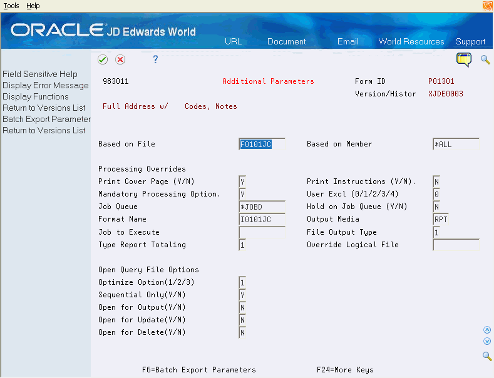Click the page up arrow icon
The image size is (494, 378).
click(487, 330)
